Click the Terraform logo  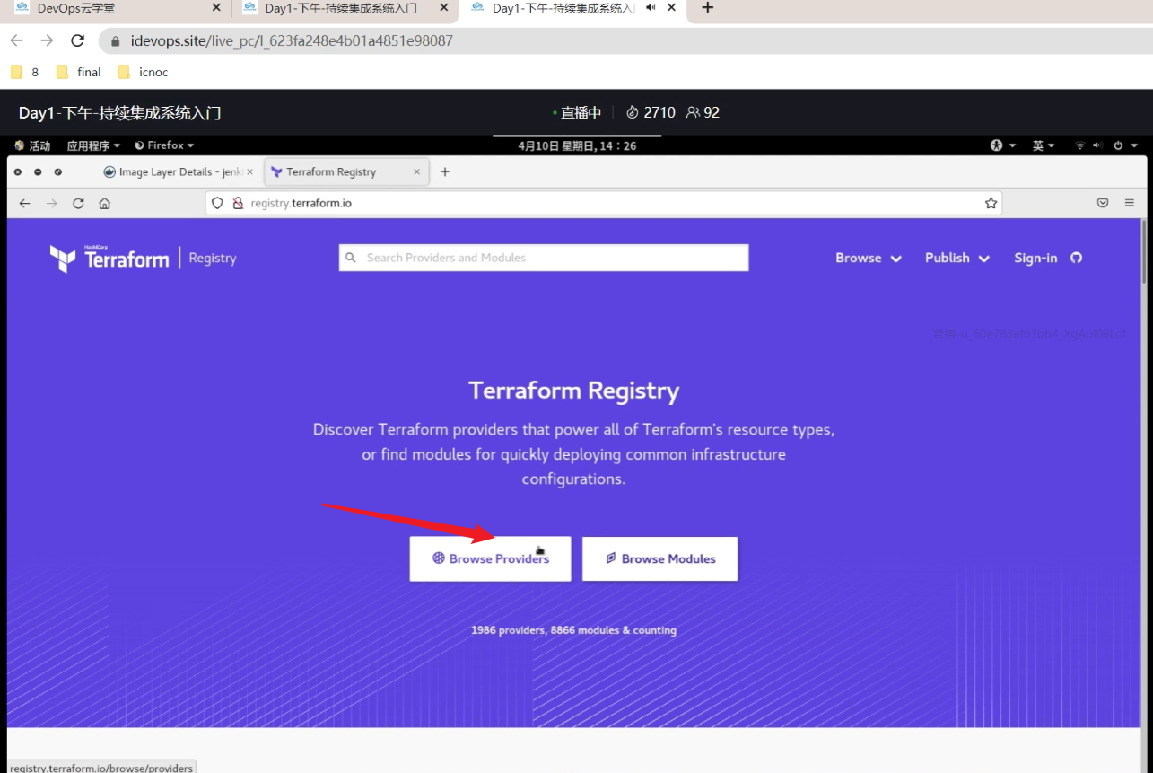point(109,259)
